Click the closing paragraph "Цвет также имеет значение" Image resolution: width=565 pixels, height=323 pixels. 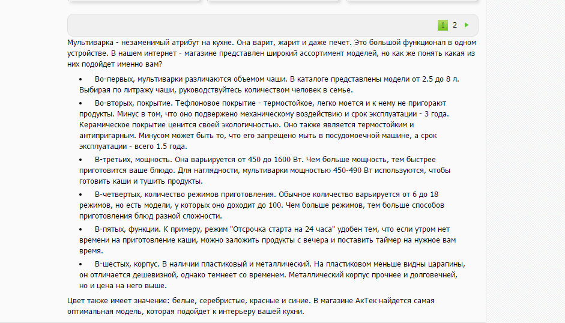[251, 306]
